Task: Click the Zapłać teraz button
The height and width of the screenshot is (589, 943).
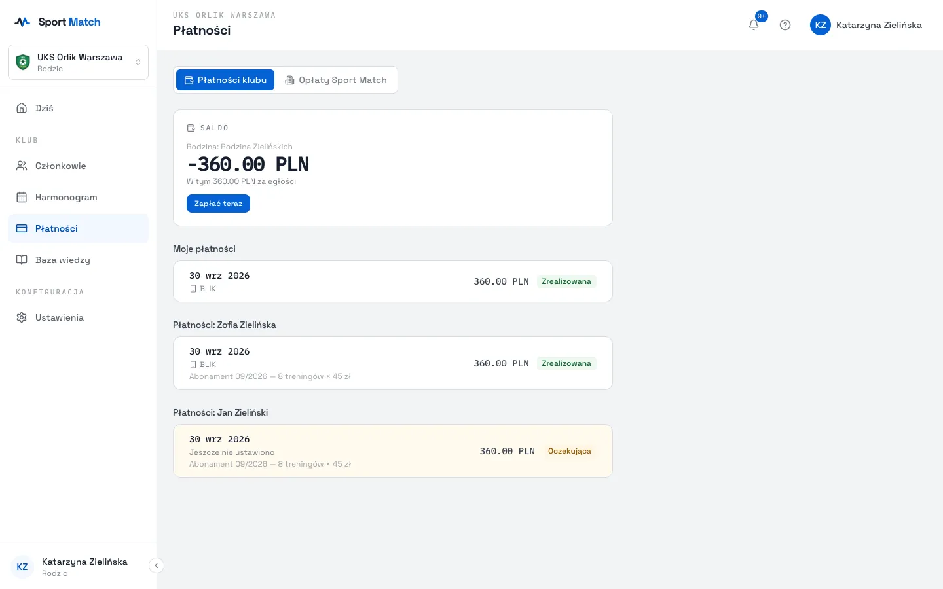Action: (x=218, y=204)
